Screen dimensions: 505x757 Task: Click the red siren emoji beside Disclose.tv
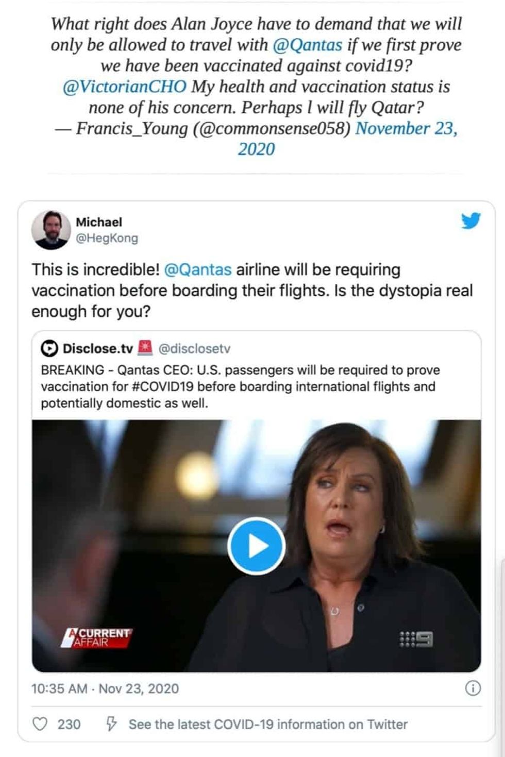[x=146, y=348]
